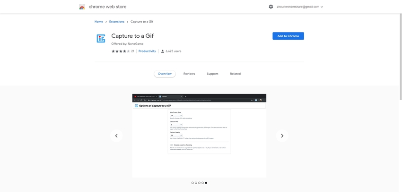The width and height of the screenshot is (402, 196).
Task: Click the star rating icons
Action: 121,51
